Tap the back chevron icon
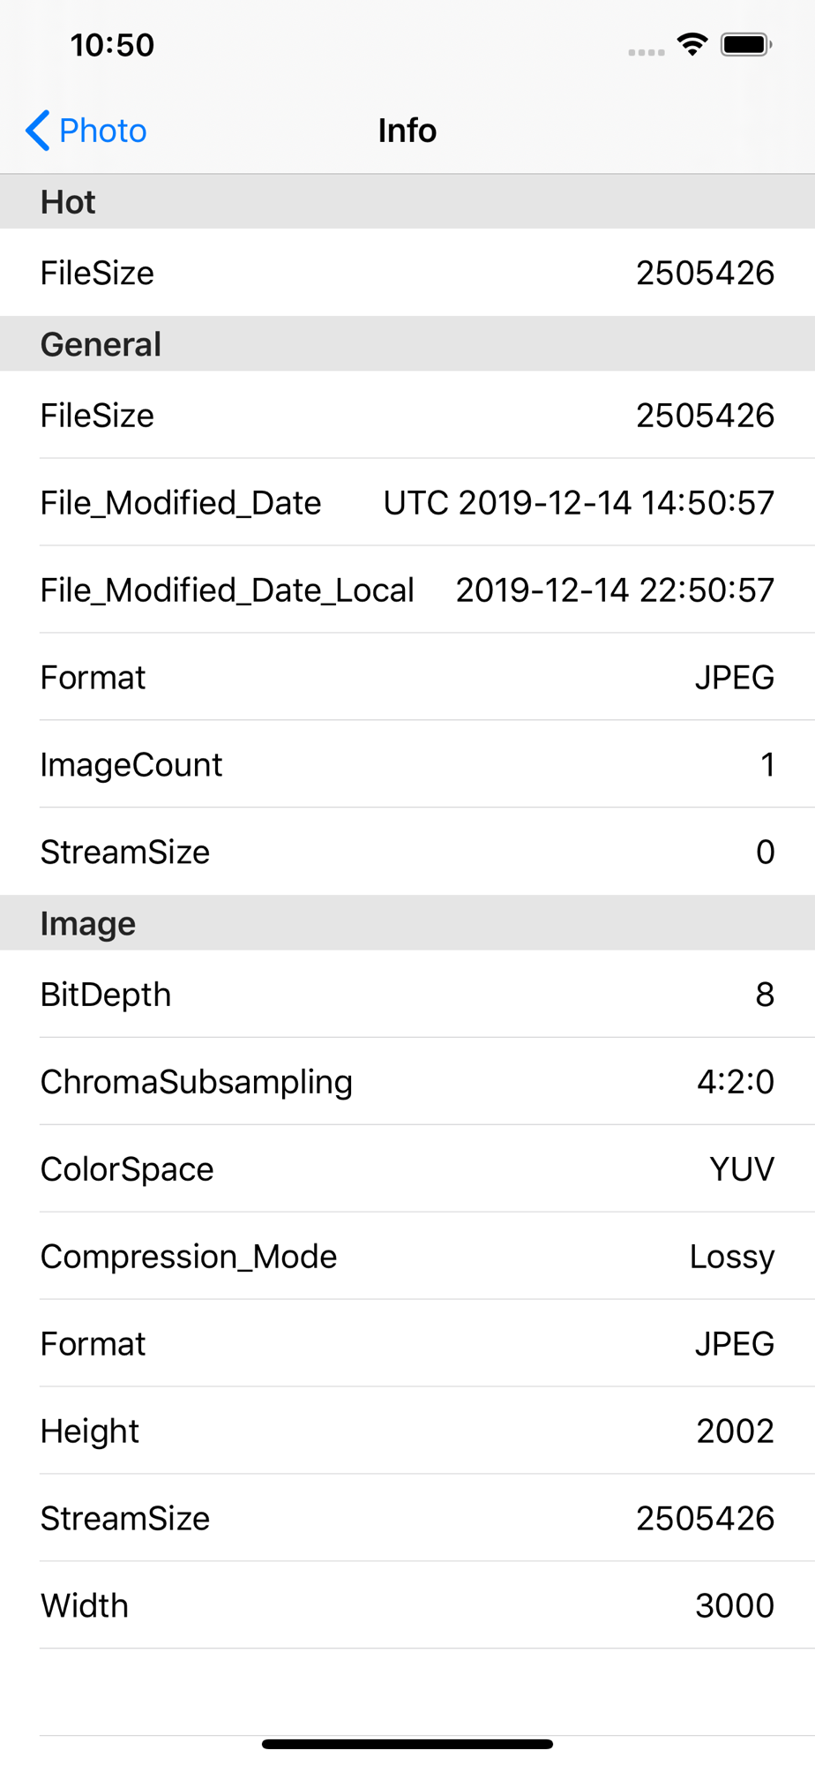The height and width of the screenshot is (1765, 815). (37, 131)
